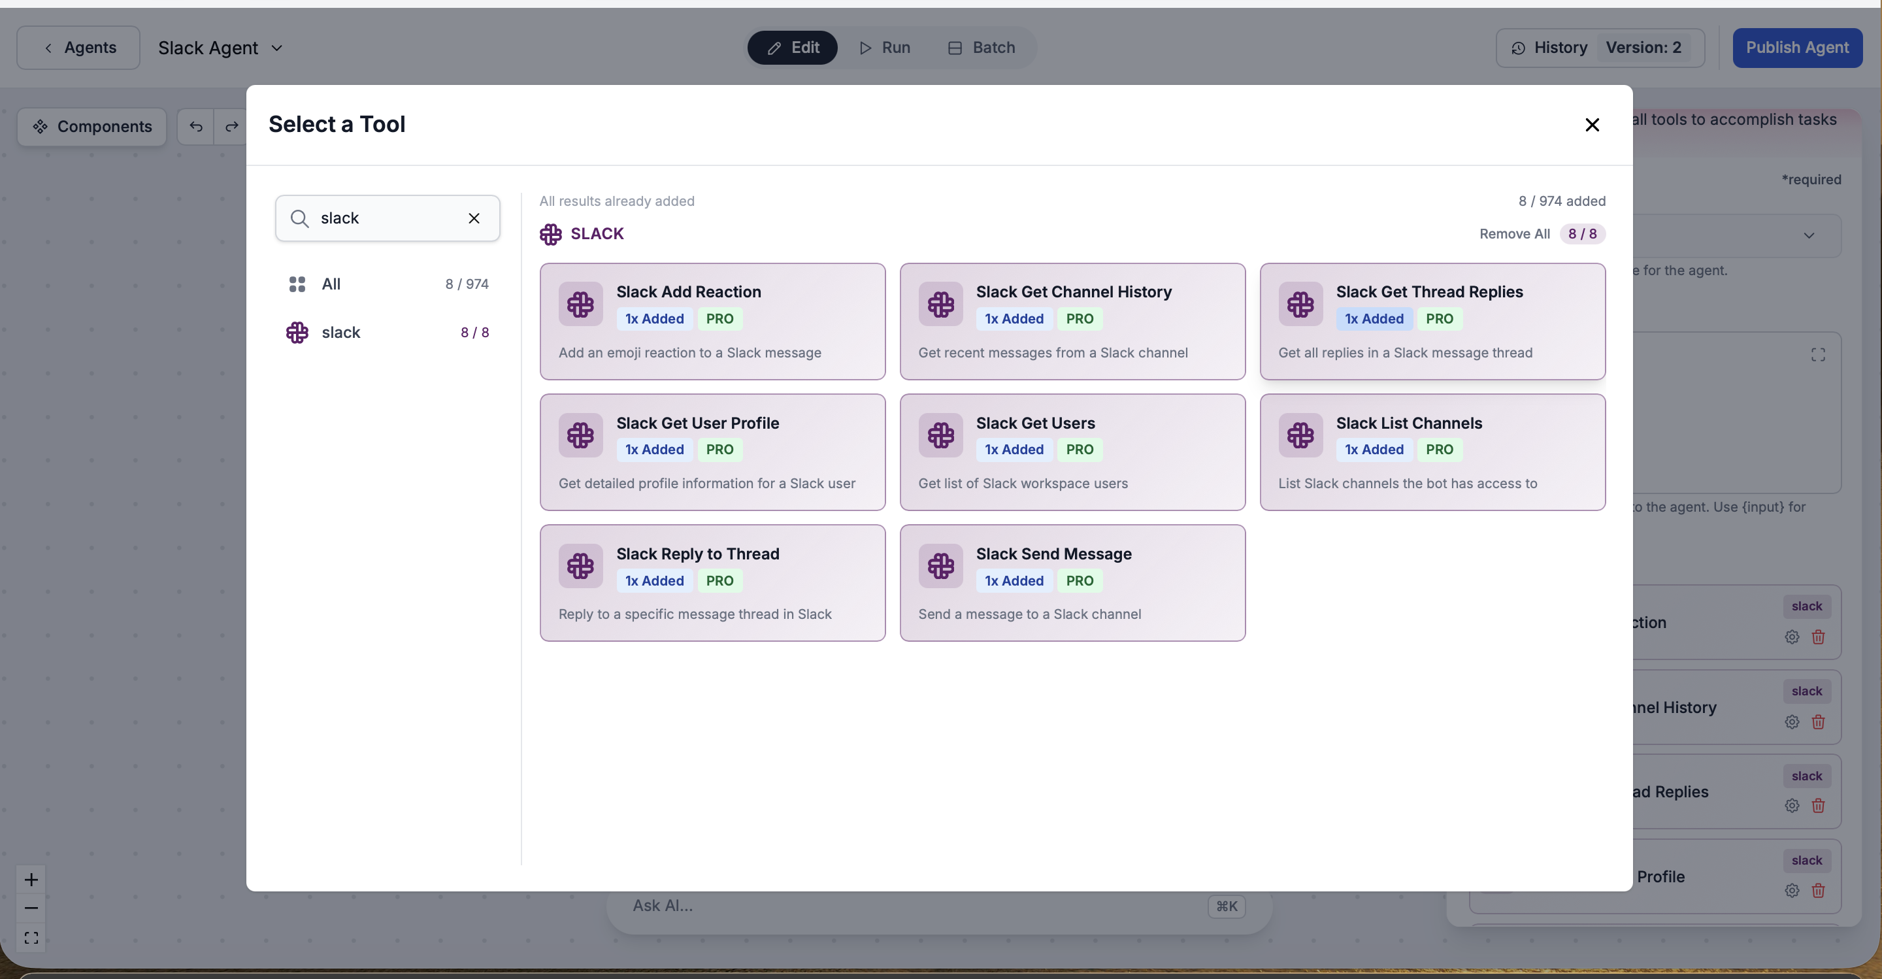Delete the Thread Replies tool with trash icon
1882x979 pixels.
pos(1819,806)
